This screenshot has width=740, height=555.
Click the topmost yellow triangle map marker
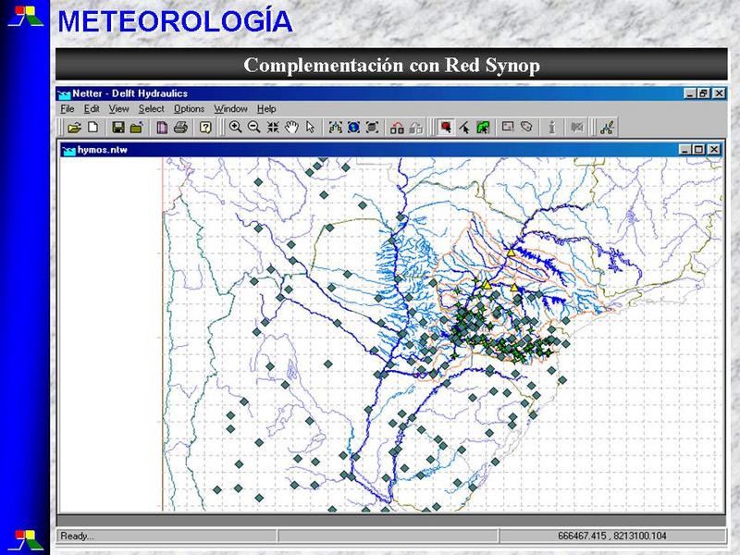coord(510,252)
